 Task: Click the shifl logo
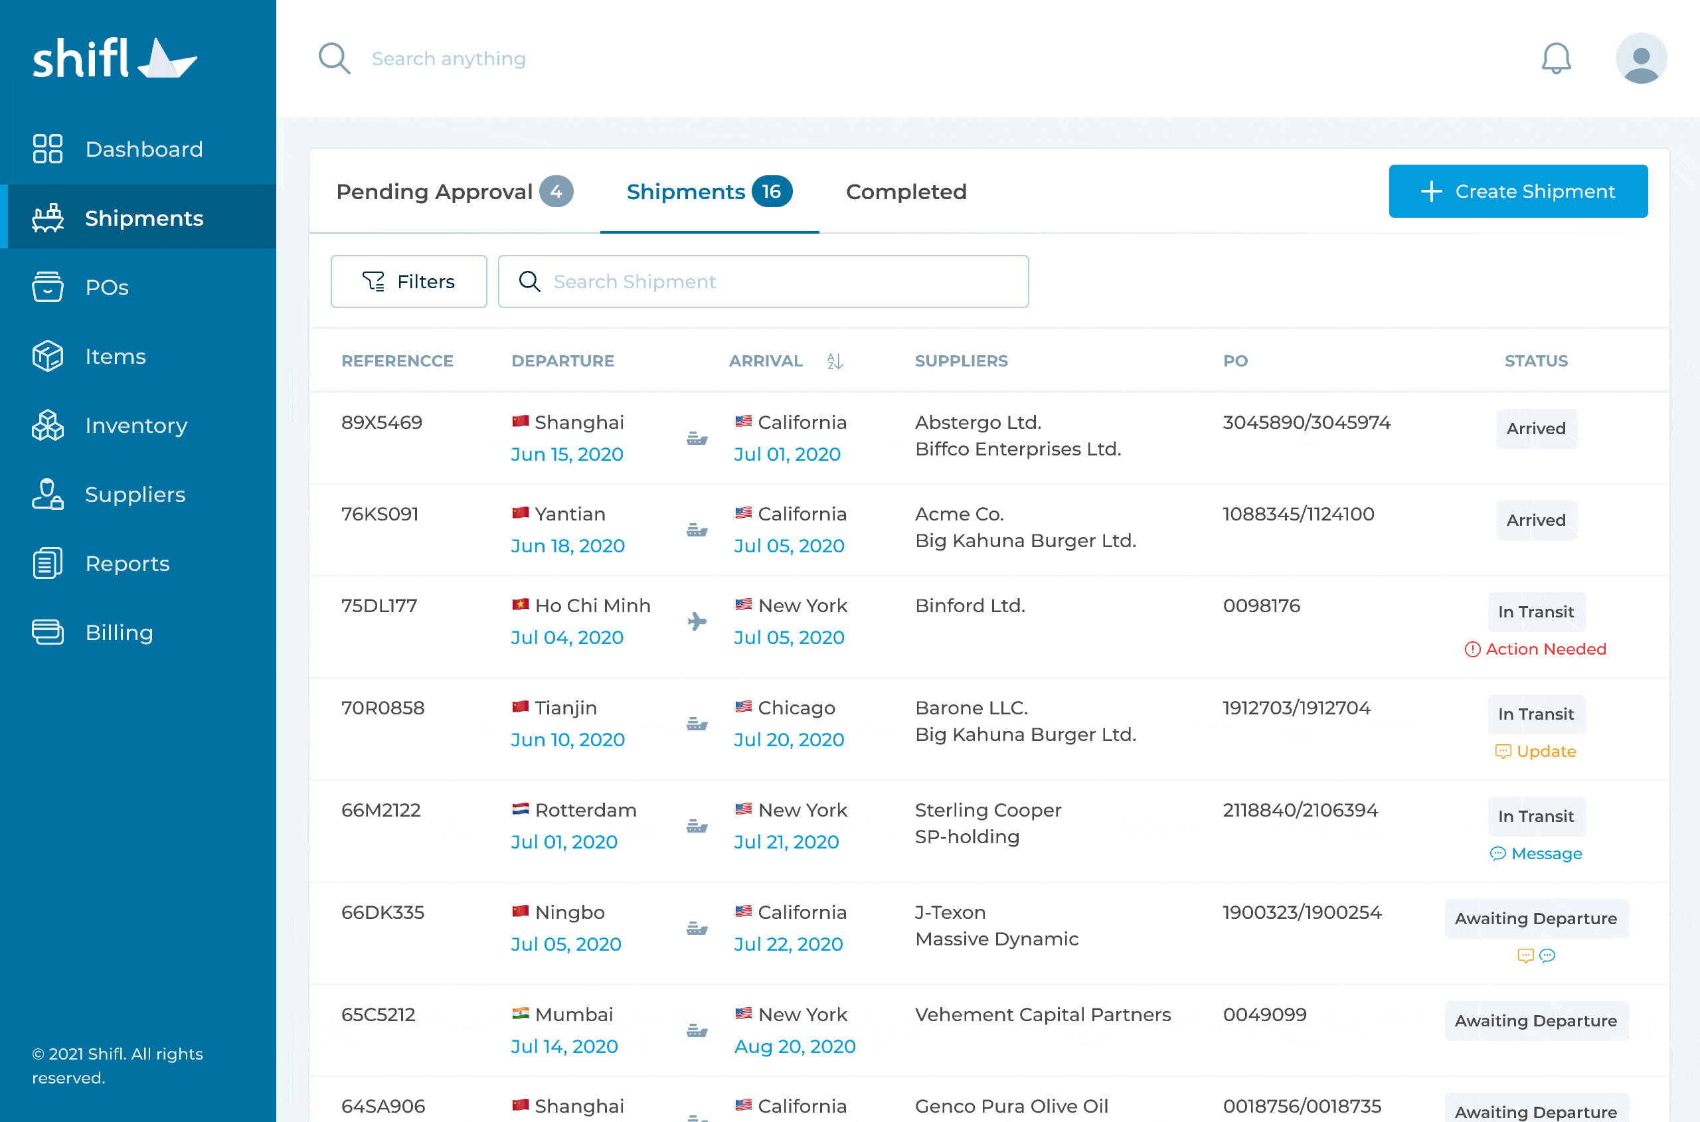(x=114, y=57)
